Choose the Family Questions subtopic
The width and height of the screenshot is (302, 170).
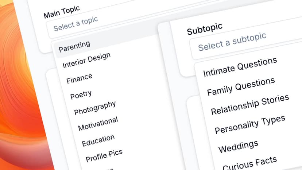click(241, 86)
